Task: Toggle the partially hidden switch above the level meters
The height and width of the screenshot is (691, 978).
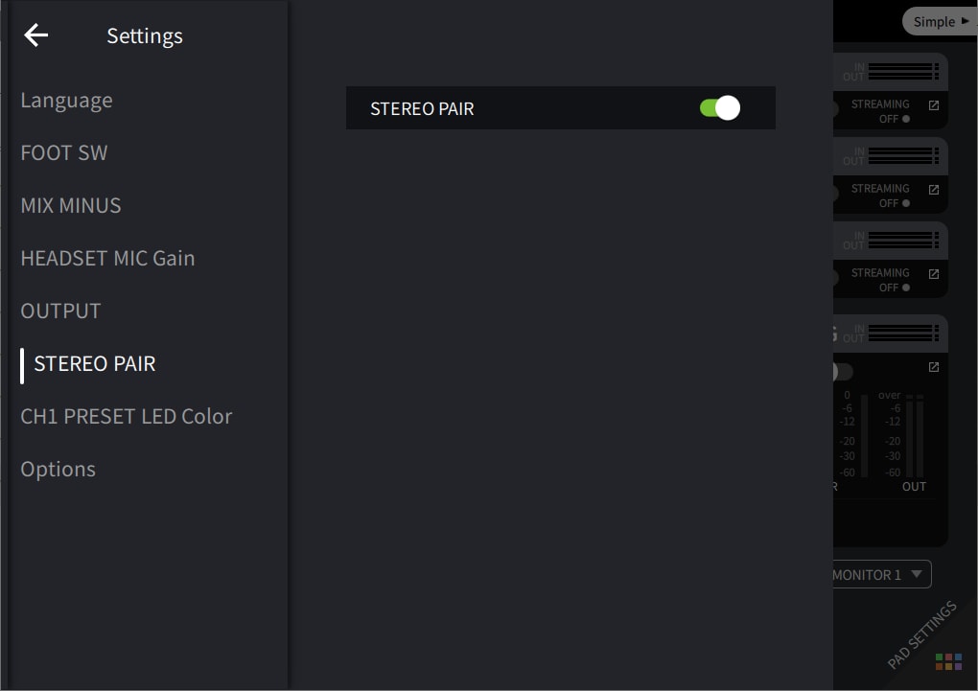Action: click(x=842, y=371)
